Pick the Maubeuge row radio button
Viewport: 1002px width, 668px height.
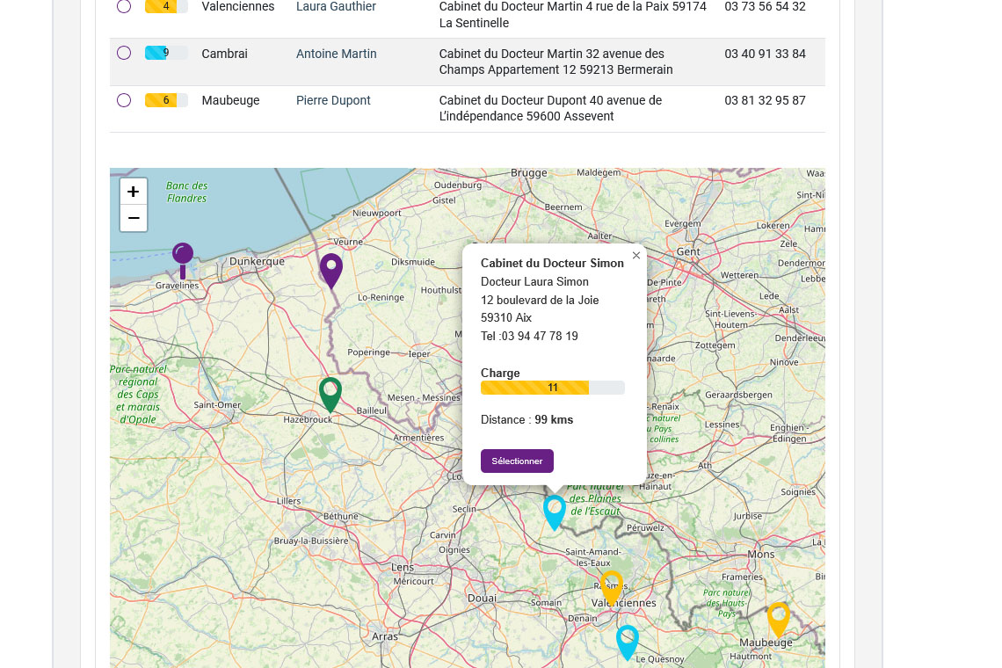(124, 100)
